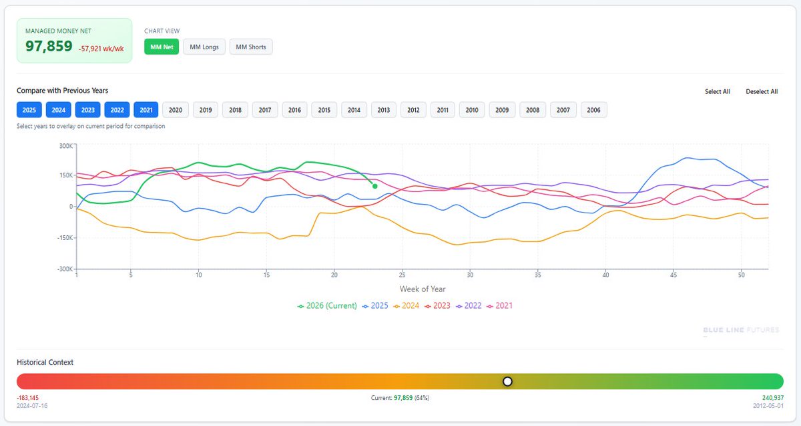
Task: Click the -183,145 historical minimum value
Action: (x=27, y=398)
